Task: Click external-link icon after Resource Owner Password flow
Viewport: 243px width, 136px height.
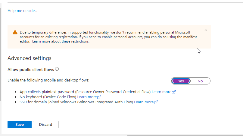Action: pos(174,92)
